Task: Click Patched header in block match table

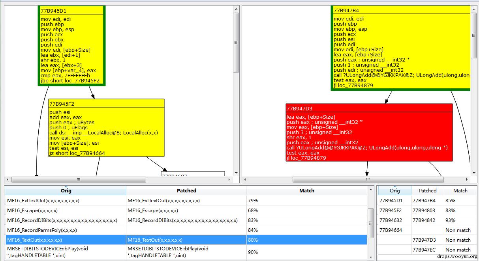Action: [x=428, y=190]
